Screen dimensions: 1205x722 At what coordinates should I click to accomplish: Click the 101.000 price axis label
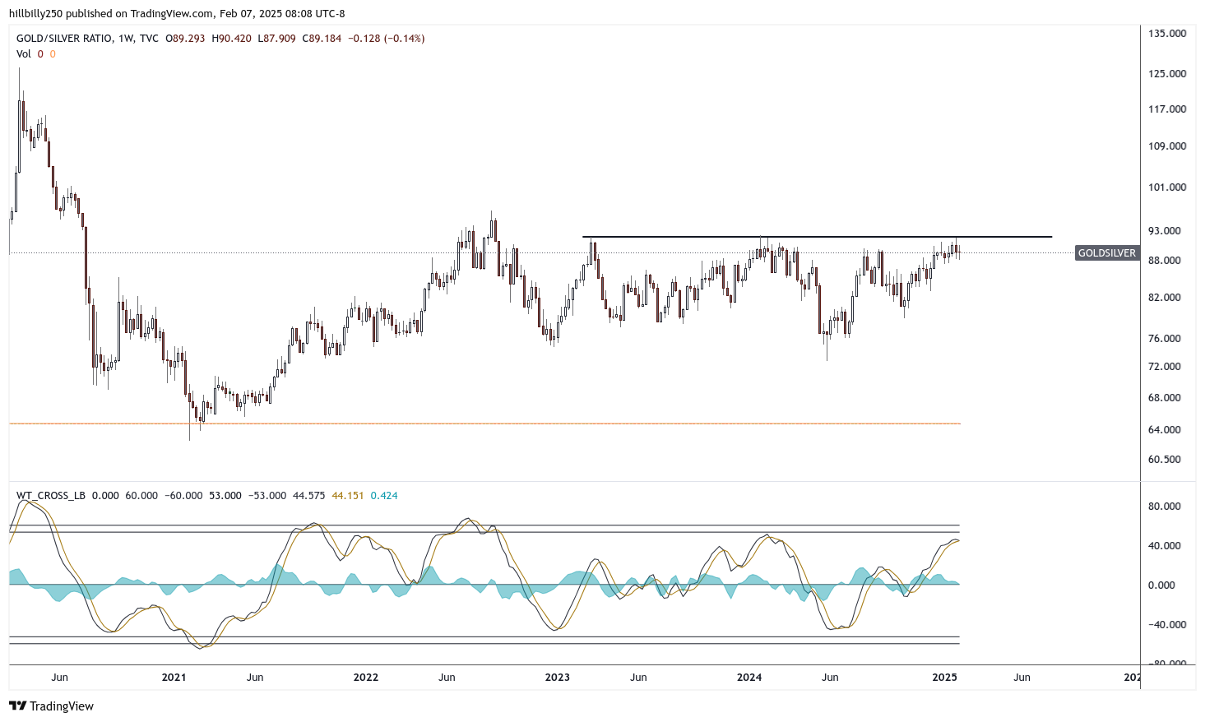1167,187
